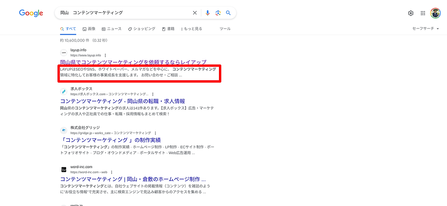Clear the search box with X icon
The width and height of the screenshot is (447, 206).
pyautogui.click(x=195, y=13)
